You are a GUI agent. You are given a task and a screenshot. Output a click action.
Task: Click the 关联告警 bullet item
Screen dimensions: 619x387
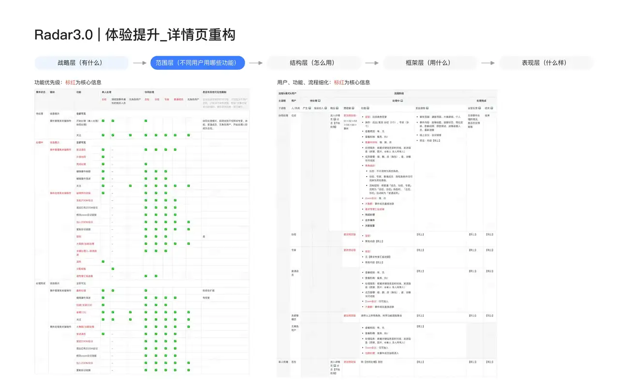pyautogui.click(x=369, y=225)
